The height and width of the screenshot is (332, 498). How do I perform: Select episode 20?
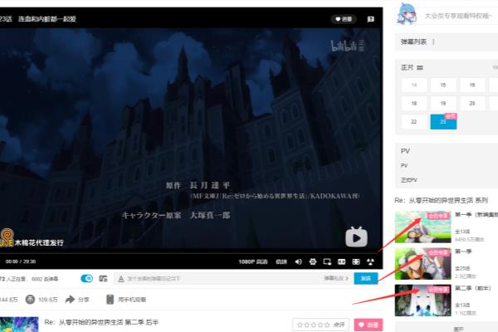click(472, 103)
